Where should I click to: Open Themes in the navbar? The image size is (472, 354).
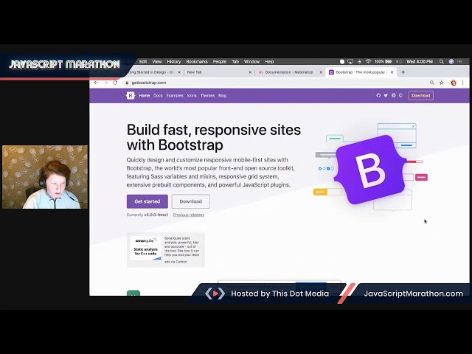[207, 95]
